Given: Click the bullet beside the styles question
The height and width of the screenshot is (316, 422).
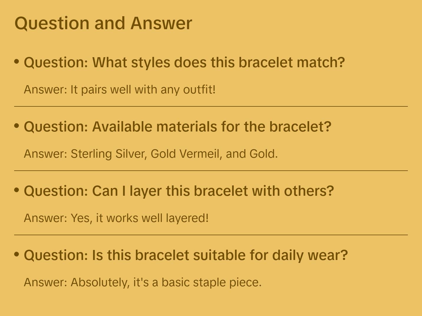Looking at the screenshot, I should (17, 61).
